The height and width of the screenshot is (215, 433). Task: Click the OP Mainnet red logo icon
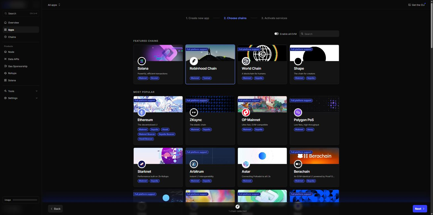[246, 112]
